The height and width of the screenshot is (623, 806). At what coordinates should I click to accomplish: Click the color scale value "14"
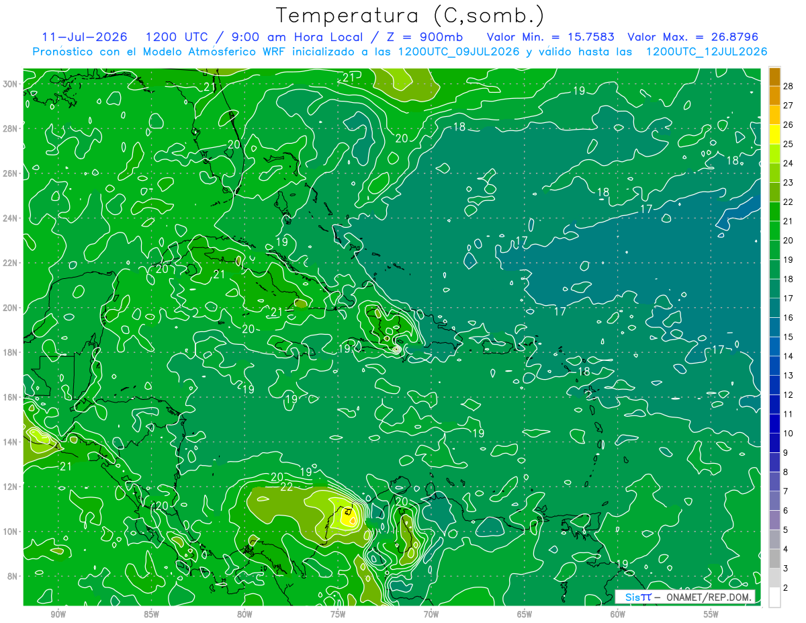789,356
